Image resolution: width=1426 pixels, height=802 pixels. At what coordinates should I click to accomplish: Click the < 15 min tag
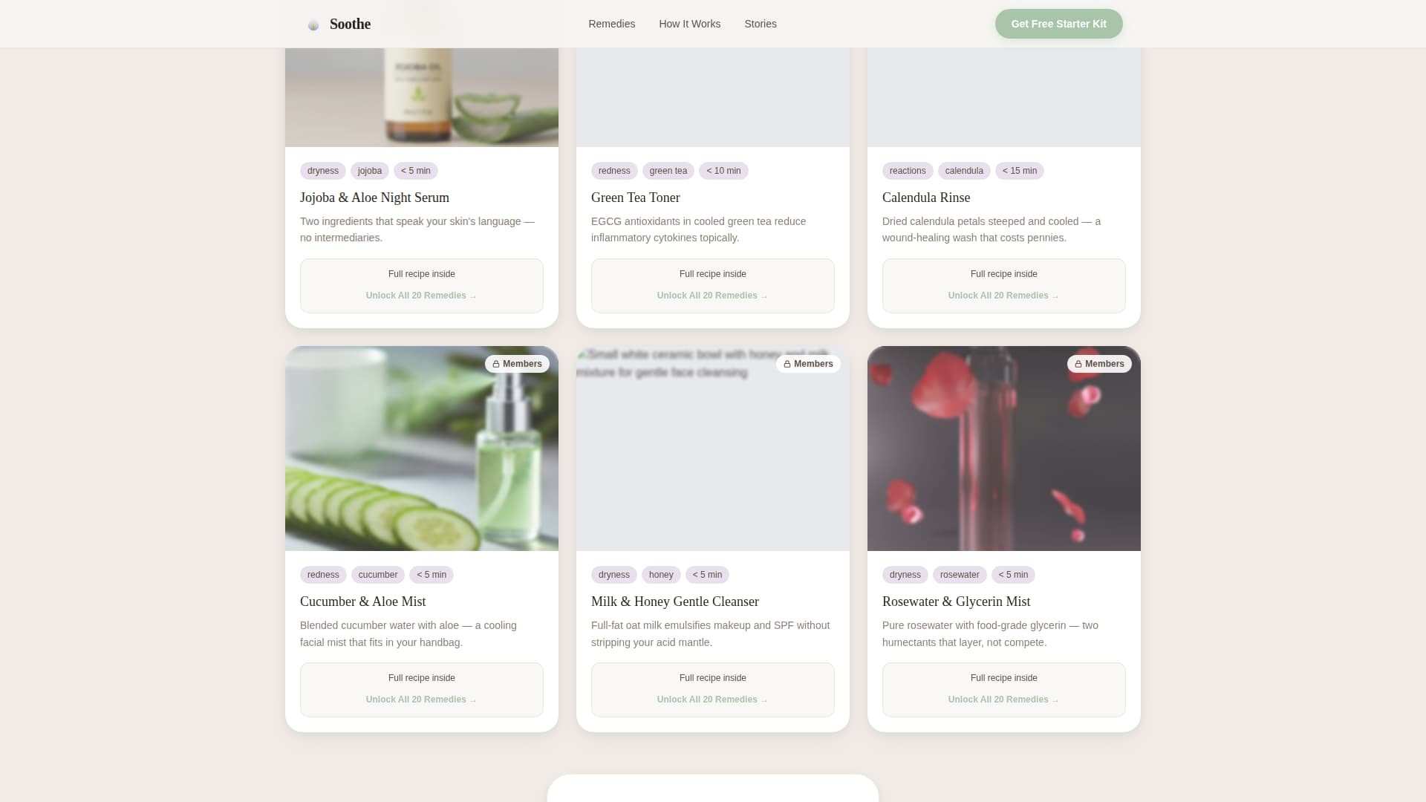[1020, 171]
